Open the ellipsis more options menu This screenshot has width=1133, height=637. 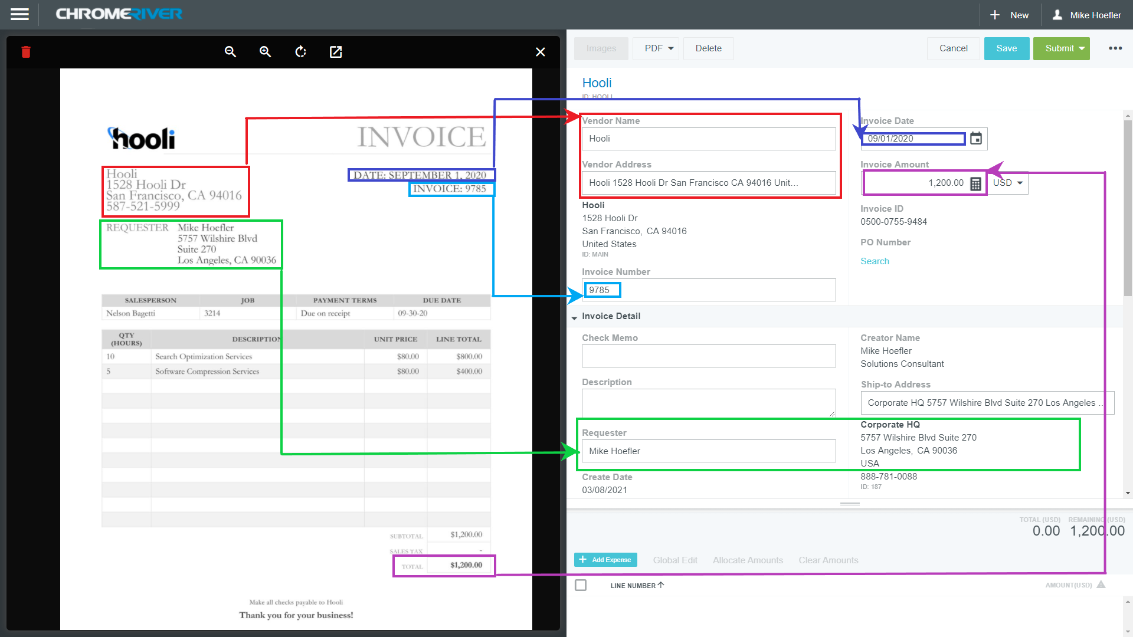(x=1115, y=48)
